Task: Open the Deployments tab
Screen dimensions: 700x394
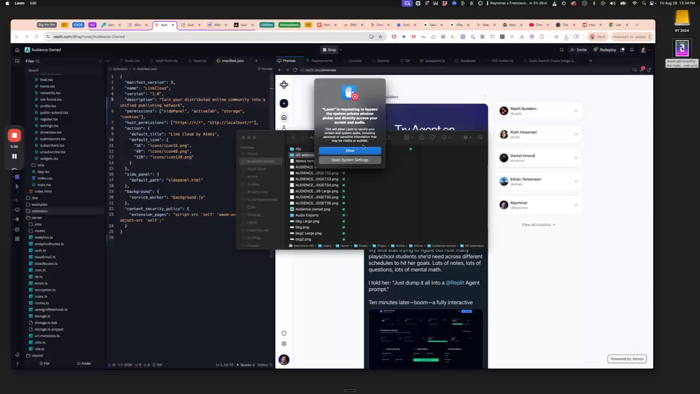Action: [321, 61]
